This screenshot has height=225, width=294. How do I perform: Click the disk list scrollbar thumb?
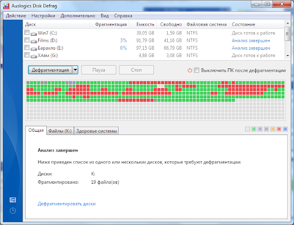(288, 34)
